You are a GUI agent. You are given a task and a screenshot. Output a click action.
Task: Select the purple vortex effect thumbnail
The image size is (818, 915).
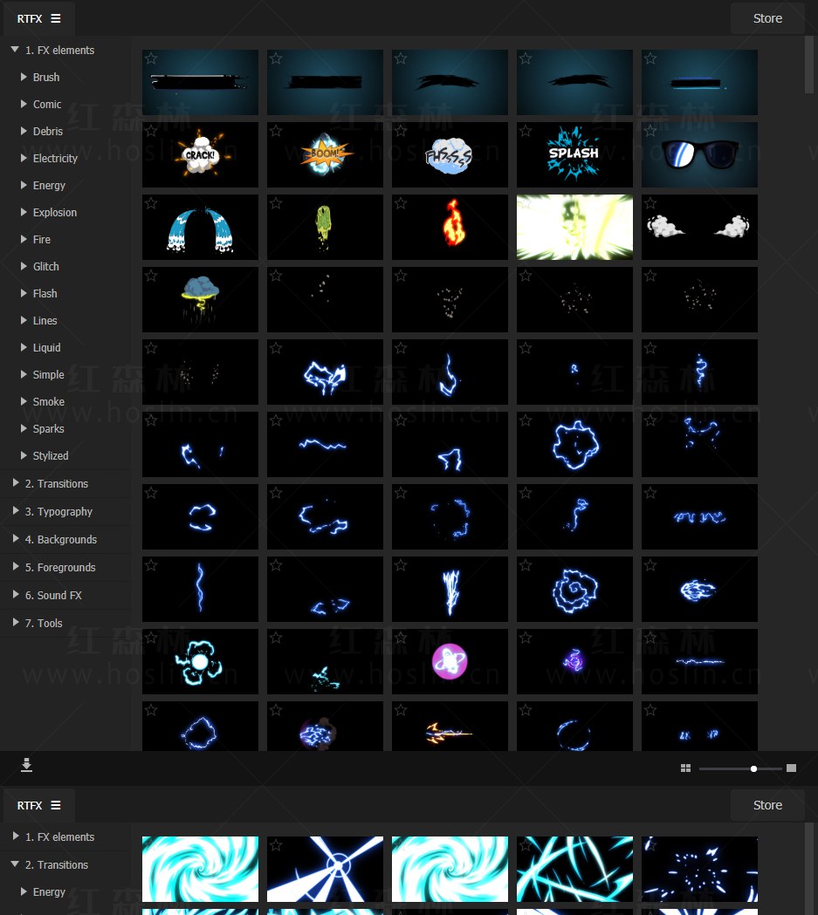click(574, 661)
